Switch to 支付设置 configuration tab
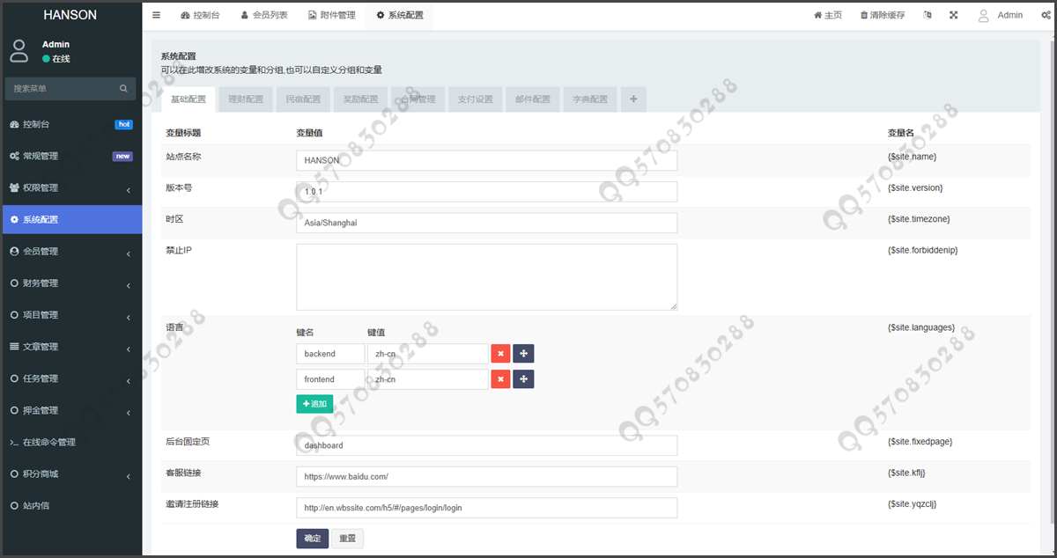This screenshot has width=1057, height=558. (475, 99)
